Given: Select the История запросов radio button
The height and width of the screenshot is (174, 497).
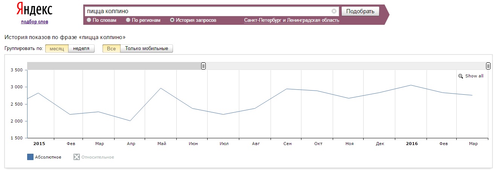Looking at the screenshot, I should [x=172, y=20].
